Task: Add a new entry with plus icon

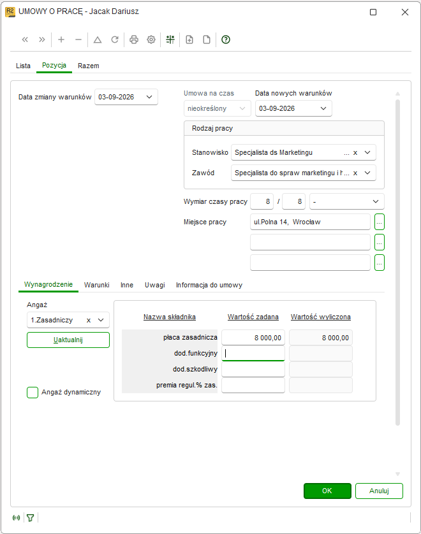Action: pyautogui.click(x=61, y=40)
